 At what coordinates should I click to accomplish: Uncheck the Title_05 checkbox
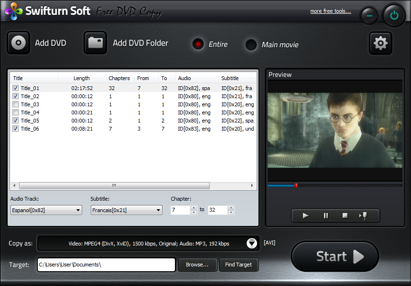pos(16,121)
